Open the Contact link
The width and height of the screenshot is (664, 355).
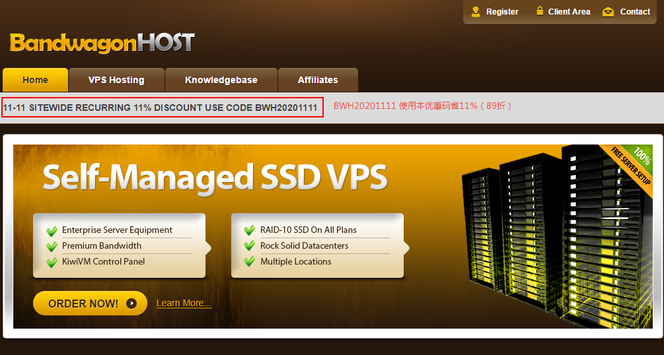(x=635, y=12)
